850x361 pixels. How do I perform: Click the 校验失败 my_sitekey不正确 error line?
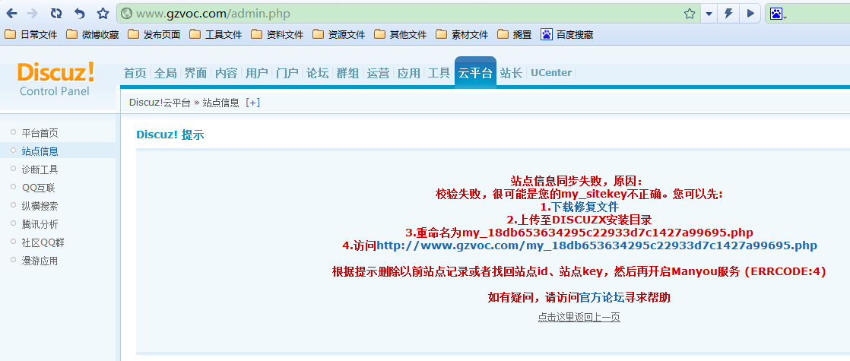pyautogui.click(x=579, y=194)
